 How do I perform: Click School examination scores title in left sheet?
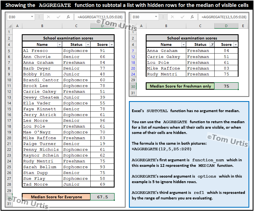coord(68,38)
